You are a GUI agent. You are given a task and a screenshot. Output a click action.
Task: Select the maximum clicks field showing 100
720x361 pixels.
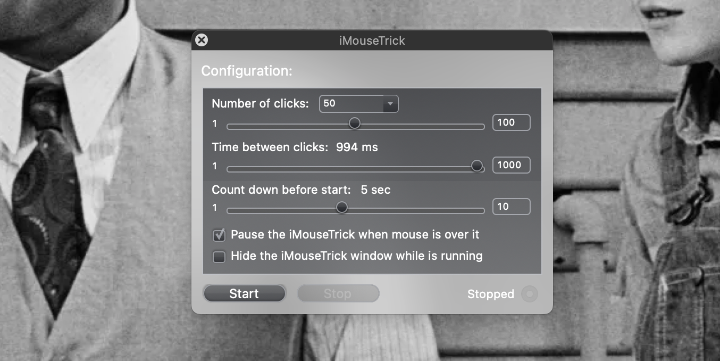pyautogui.click(x=511, y=122)
